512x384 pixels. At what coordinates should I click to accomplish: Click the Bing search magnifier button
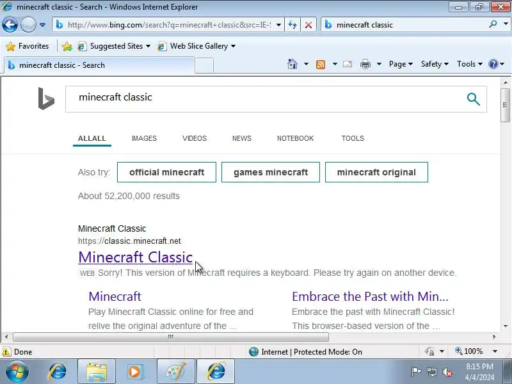point(473,99)
